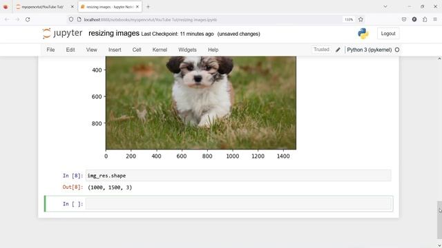Click the vertical scrollbar thumb
The width and height of the screenshot is (442, 248).
click(439, 220)
